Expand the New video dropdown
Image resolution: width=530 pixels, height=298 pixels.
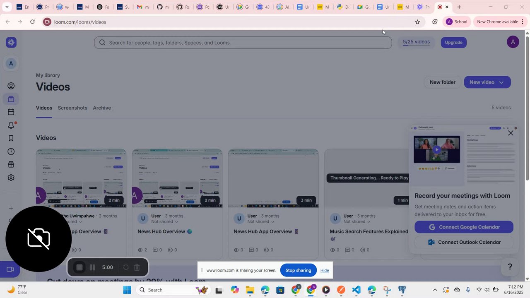501,82
